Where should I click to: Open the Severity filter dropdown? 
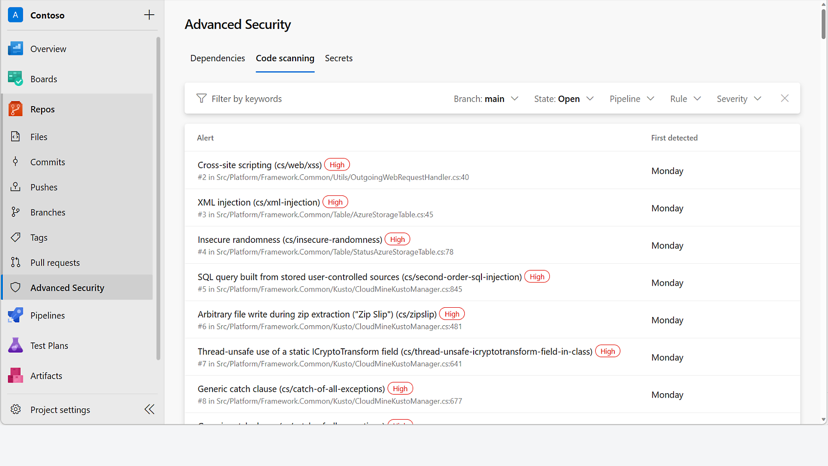739,98
